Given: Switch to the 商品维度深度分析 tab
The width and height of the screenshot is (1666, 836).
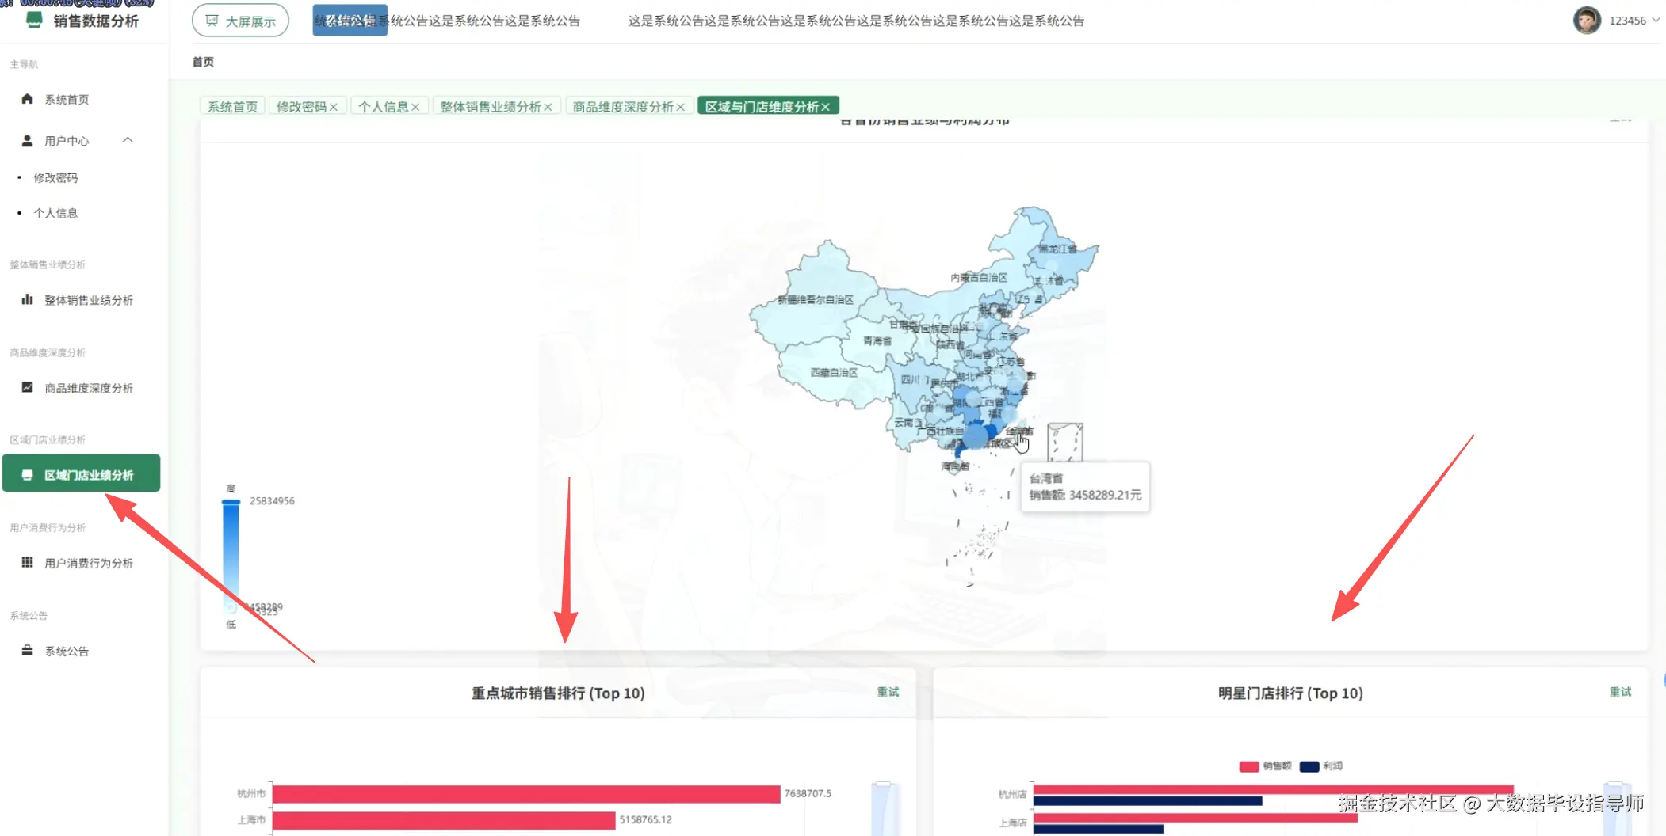Looking at the screenshot, I should click(623, 106).
